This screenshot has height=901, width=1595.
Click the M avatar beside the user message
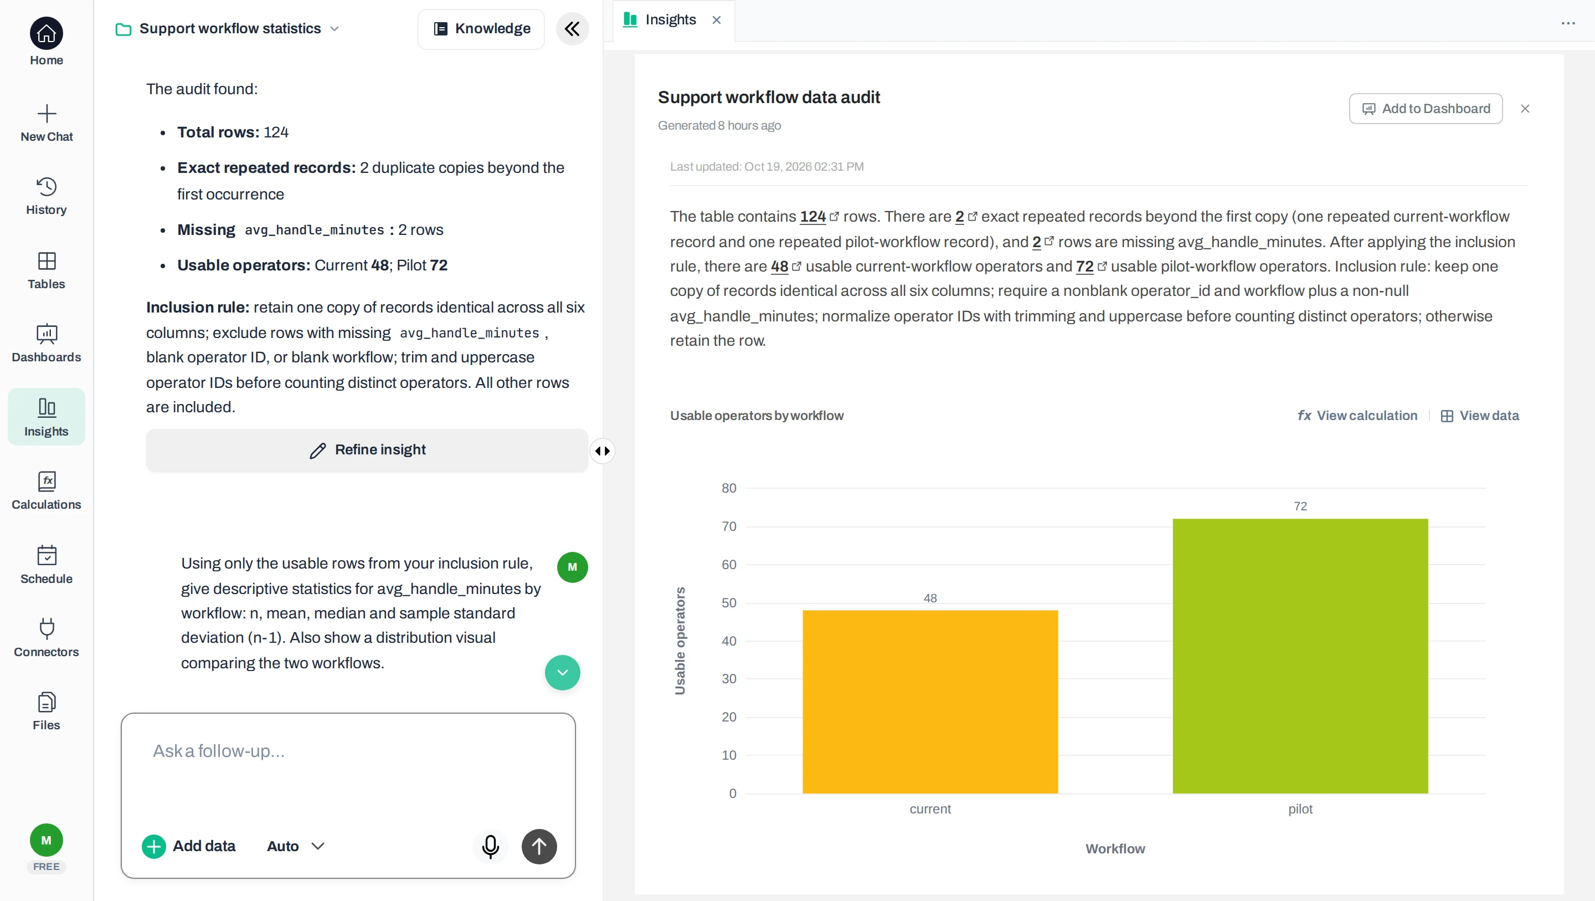(572, 567)
